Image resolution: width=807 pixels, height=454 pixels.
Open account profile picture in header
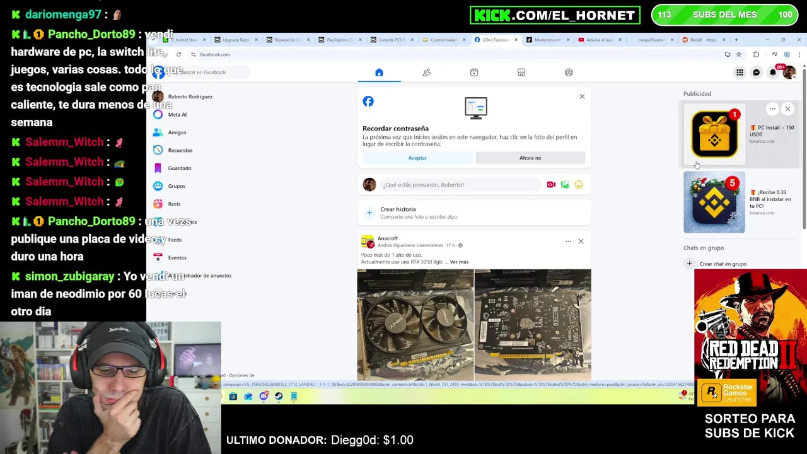pos(789,73)
